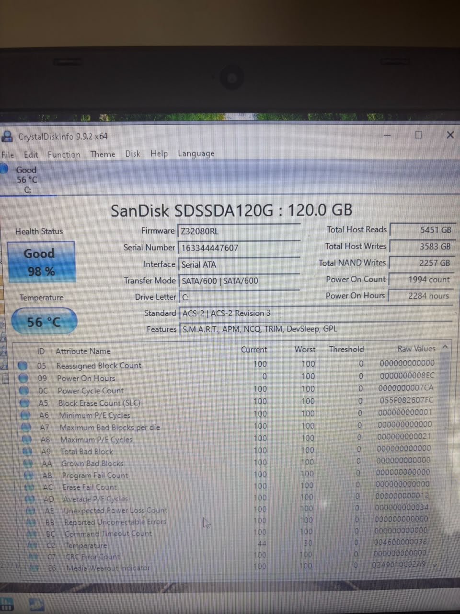Click status icon for Minimum P/E Cycles
The height and width of the screenshot is (614, 460).
click(x=26, y=415)
